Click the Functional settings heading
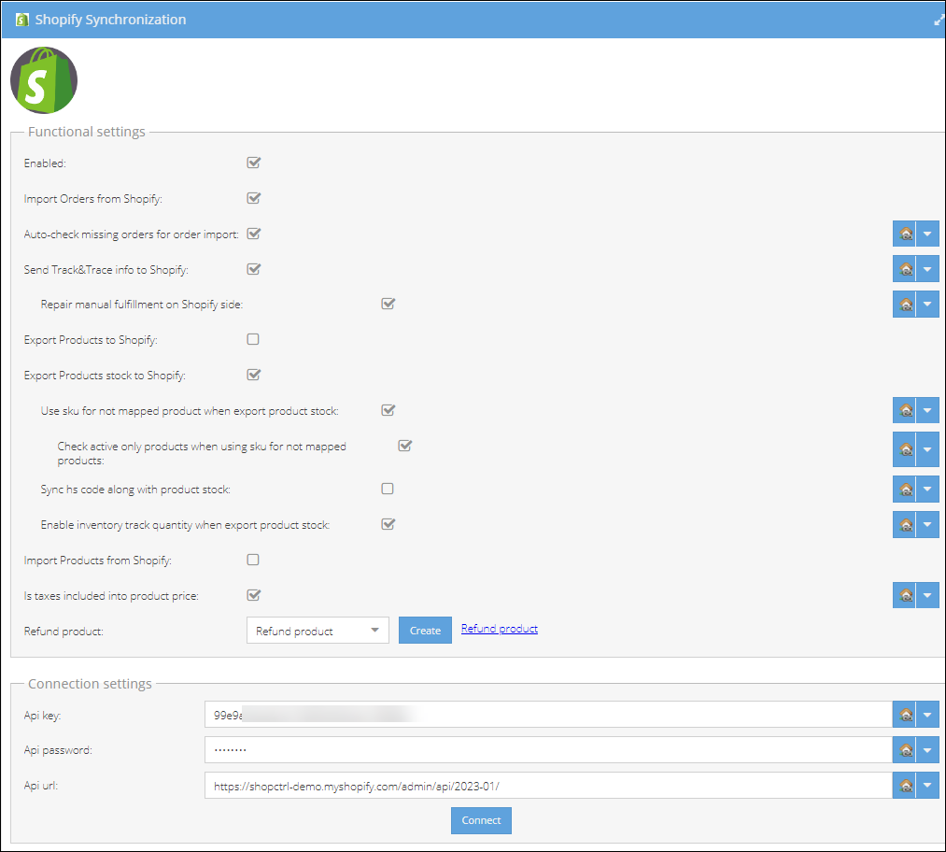946x852 pixels. (x=86, y=132)
